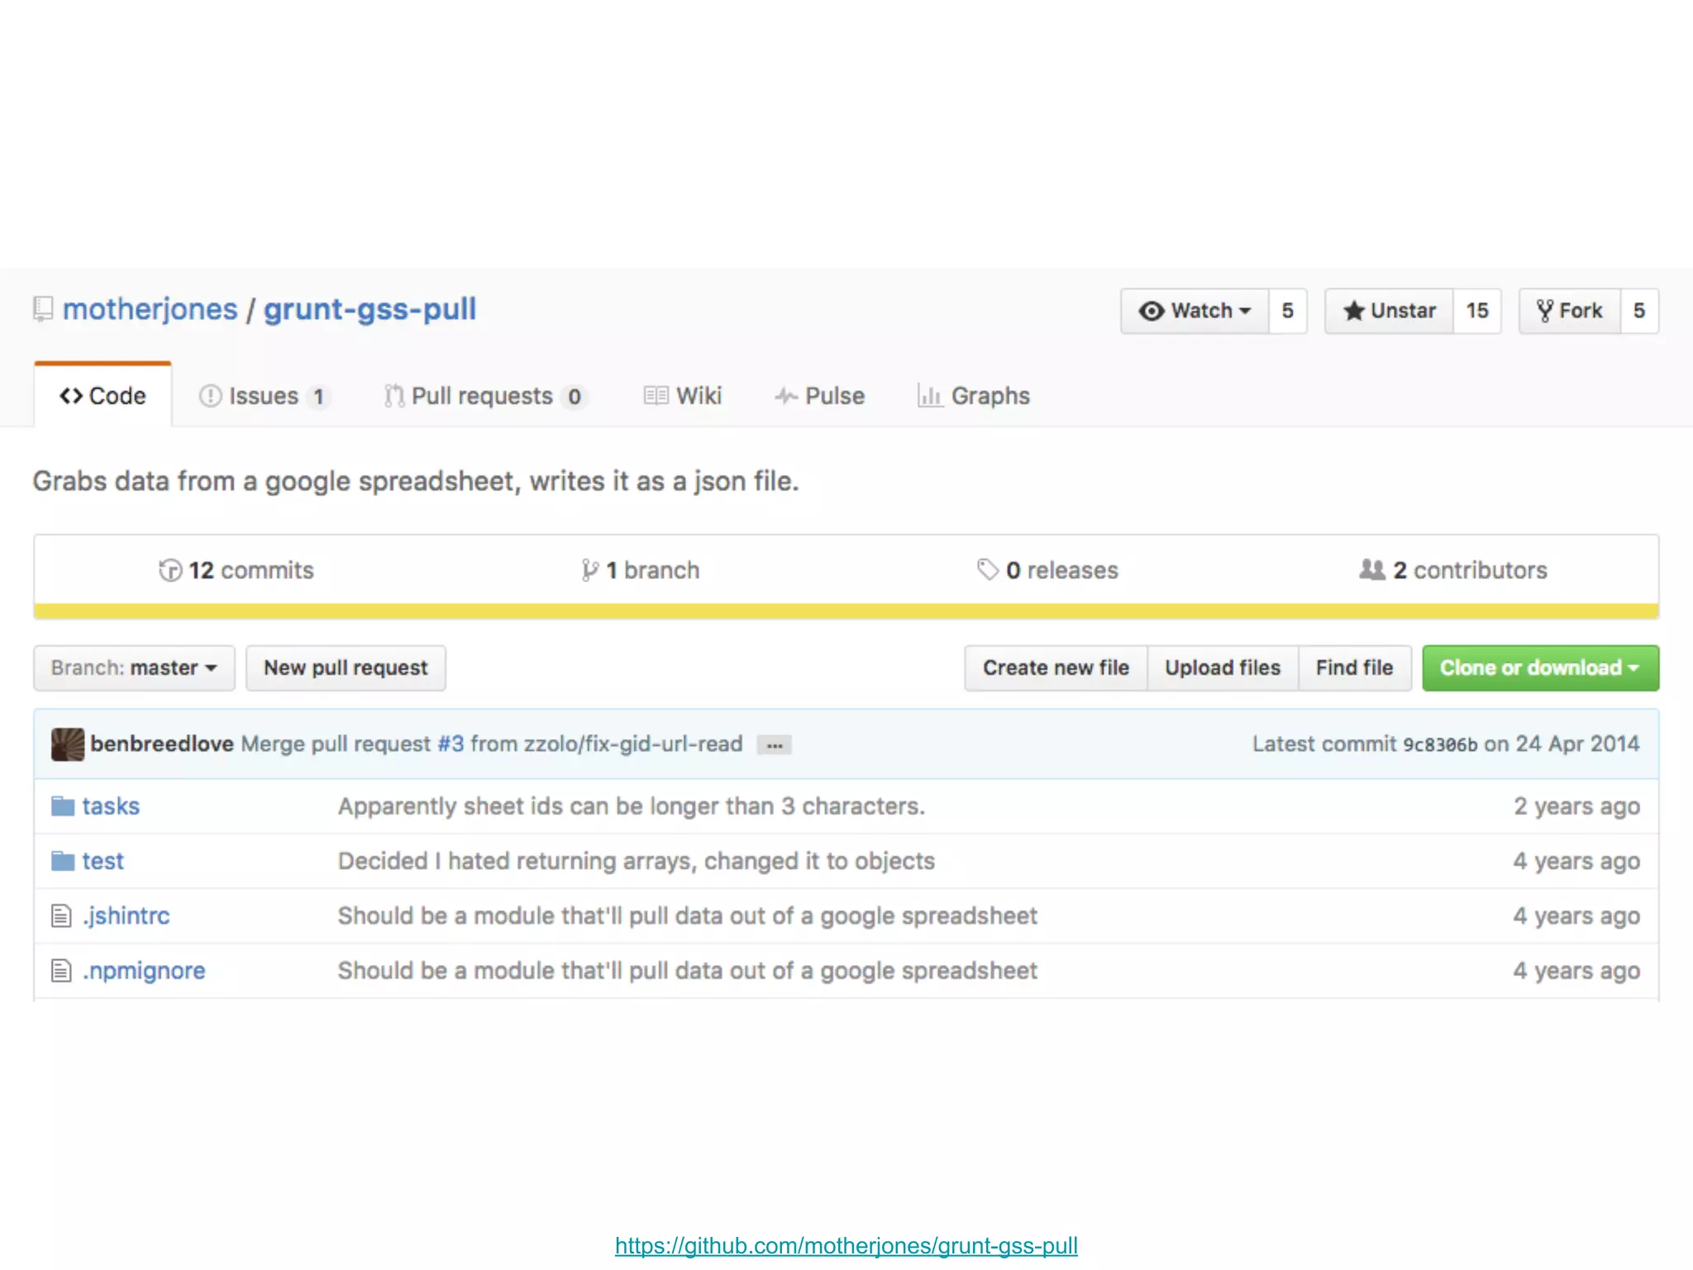Show the 2 contributors list

pyautogui.click(x=1453, y=570)
